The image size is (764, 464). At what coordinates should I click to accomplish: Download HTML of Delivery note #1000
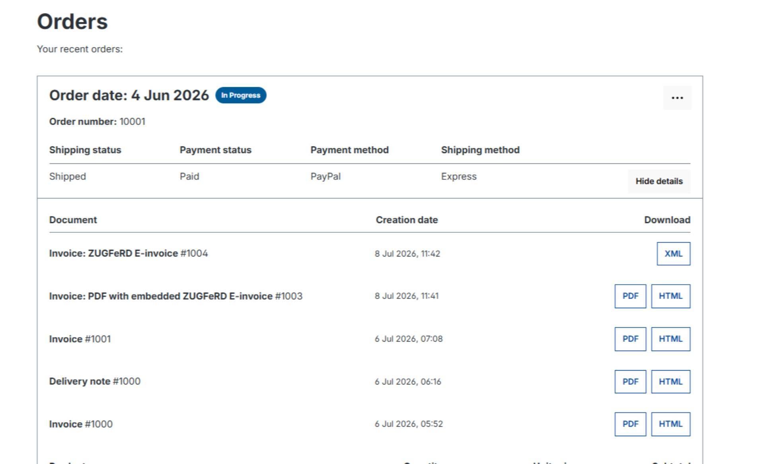click(x=670, y=382)
